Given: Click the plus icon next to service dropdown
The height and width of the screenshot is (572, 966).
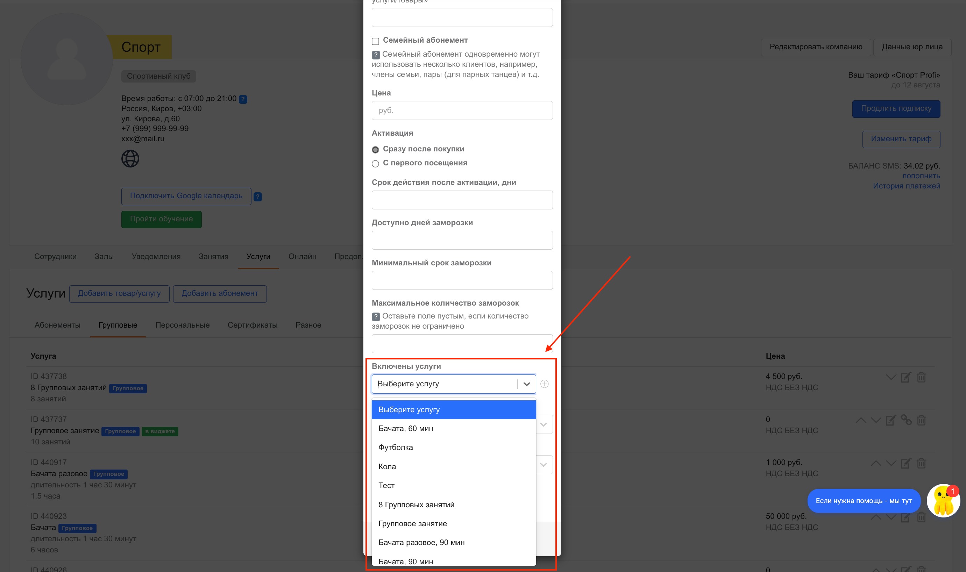Looking at the screenshot, I should tap(544, 384).
